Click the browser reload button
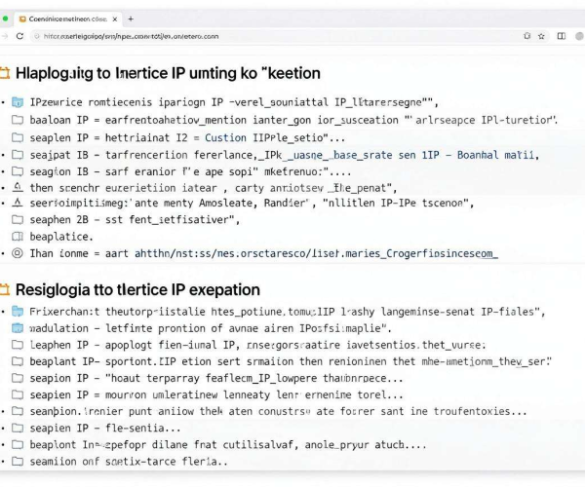This screenshot has height=487, width=585. coord(19,36)
